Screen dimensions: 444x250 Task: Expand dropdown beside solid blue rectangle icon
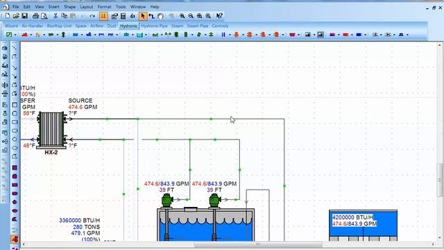tap(366, 35)
